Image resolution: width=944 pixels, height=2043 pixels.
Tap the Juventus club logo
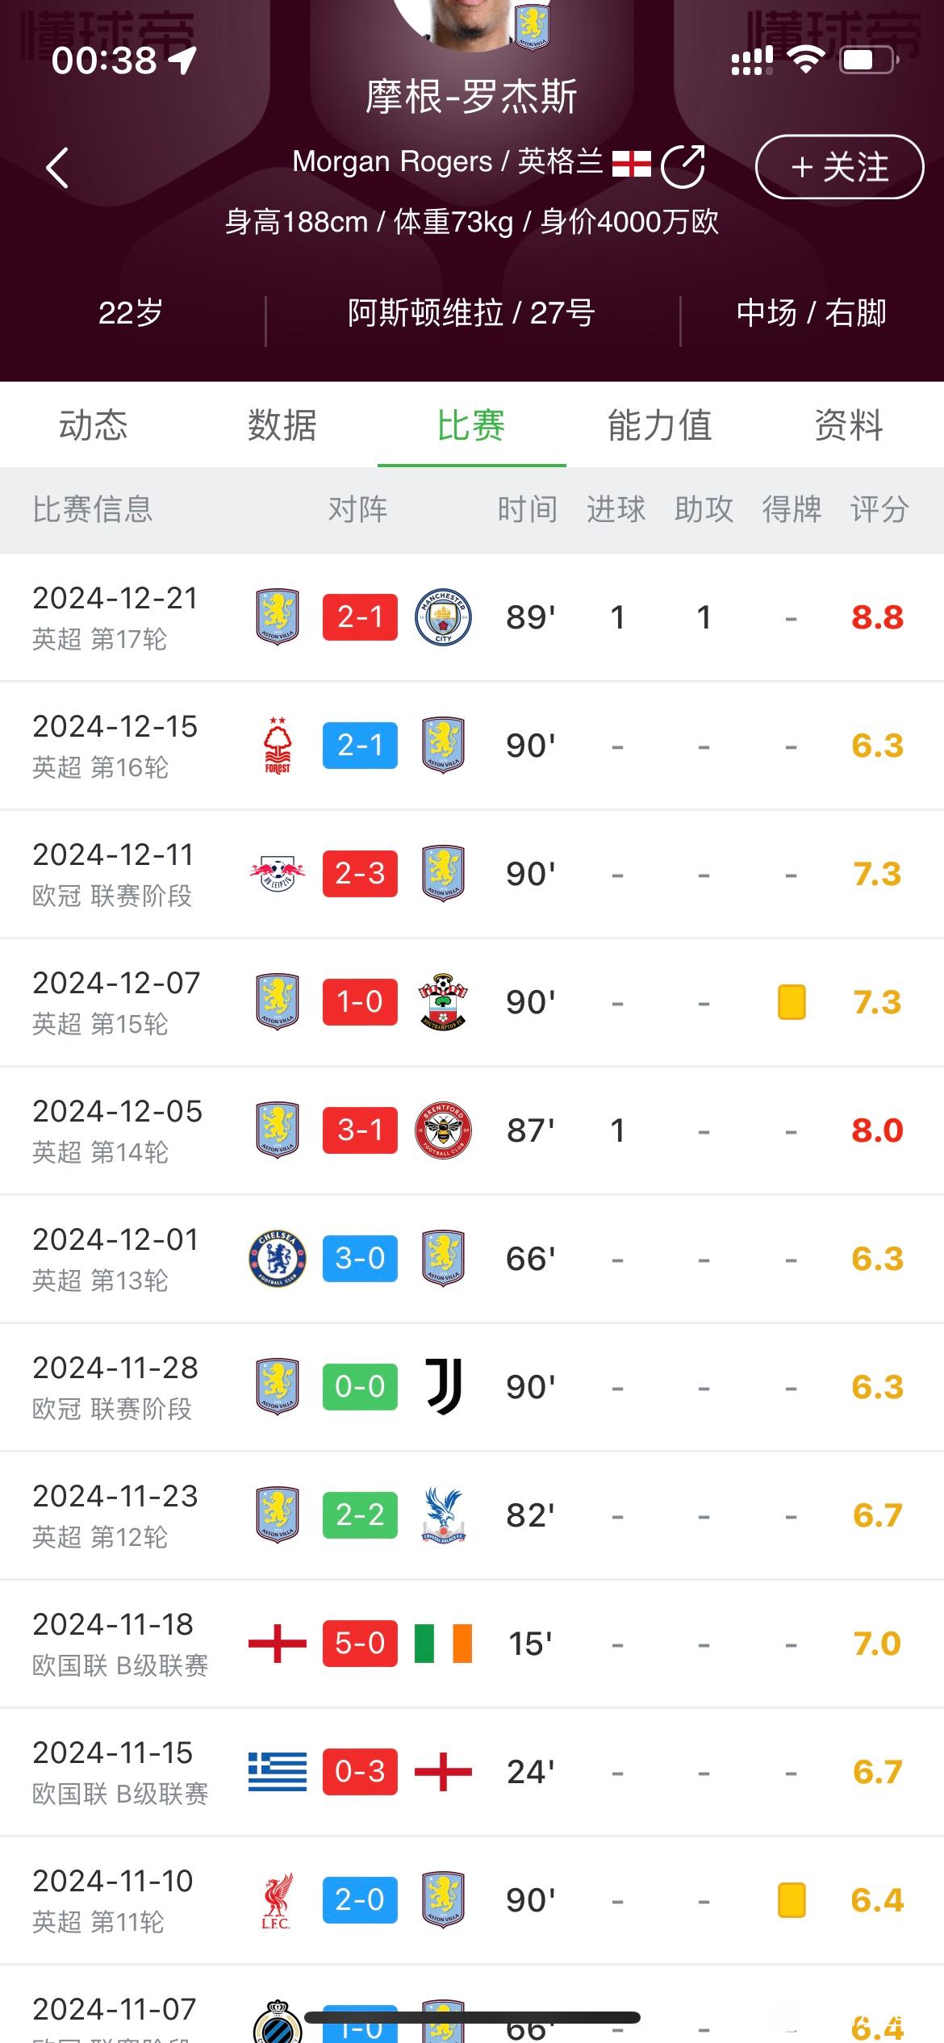pyautogui.click(x=443, y=1386)
